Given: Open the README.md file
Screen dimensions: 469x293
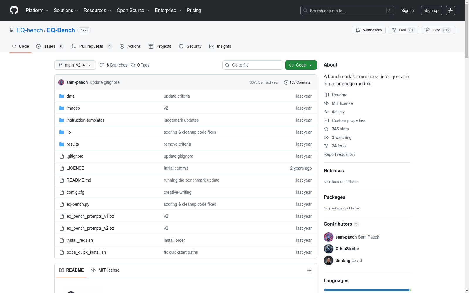Looking at the screenshot, I should coord(79,180).
